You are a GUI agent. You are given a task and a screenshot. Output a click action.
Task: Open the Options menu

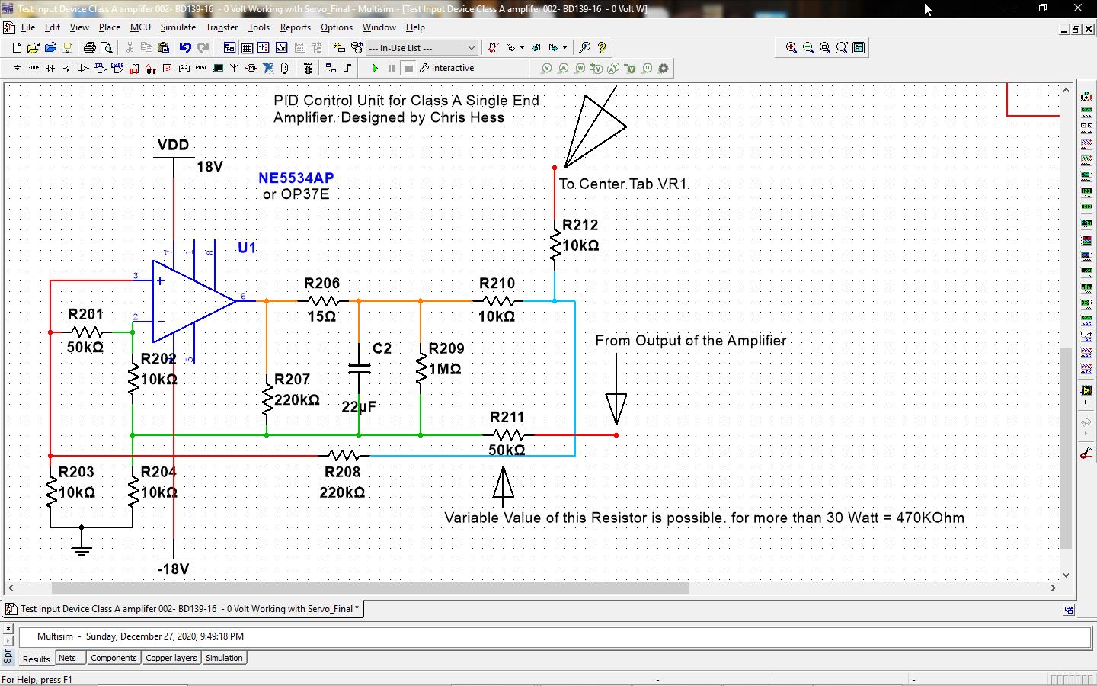[x=337, y=27]
